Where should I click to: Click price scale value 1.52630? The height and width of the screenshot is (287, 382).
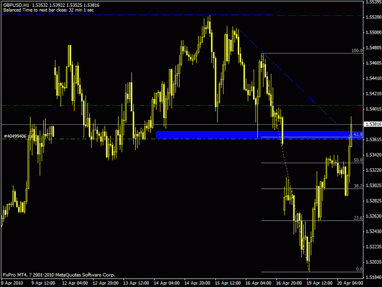click(373, 216)
